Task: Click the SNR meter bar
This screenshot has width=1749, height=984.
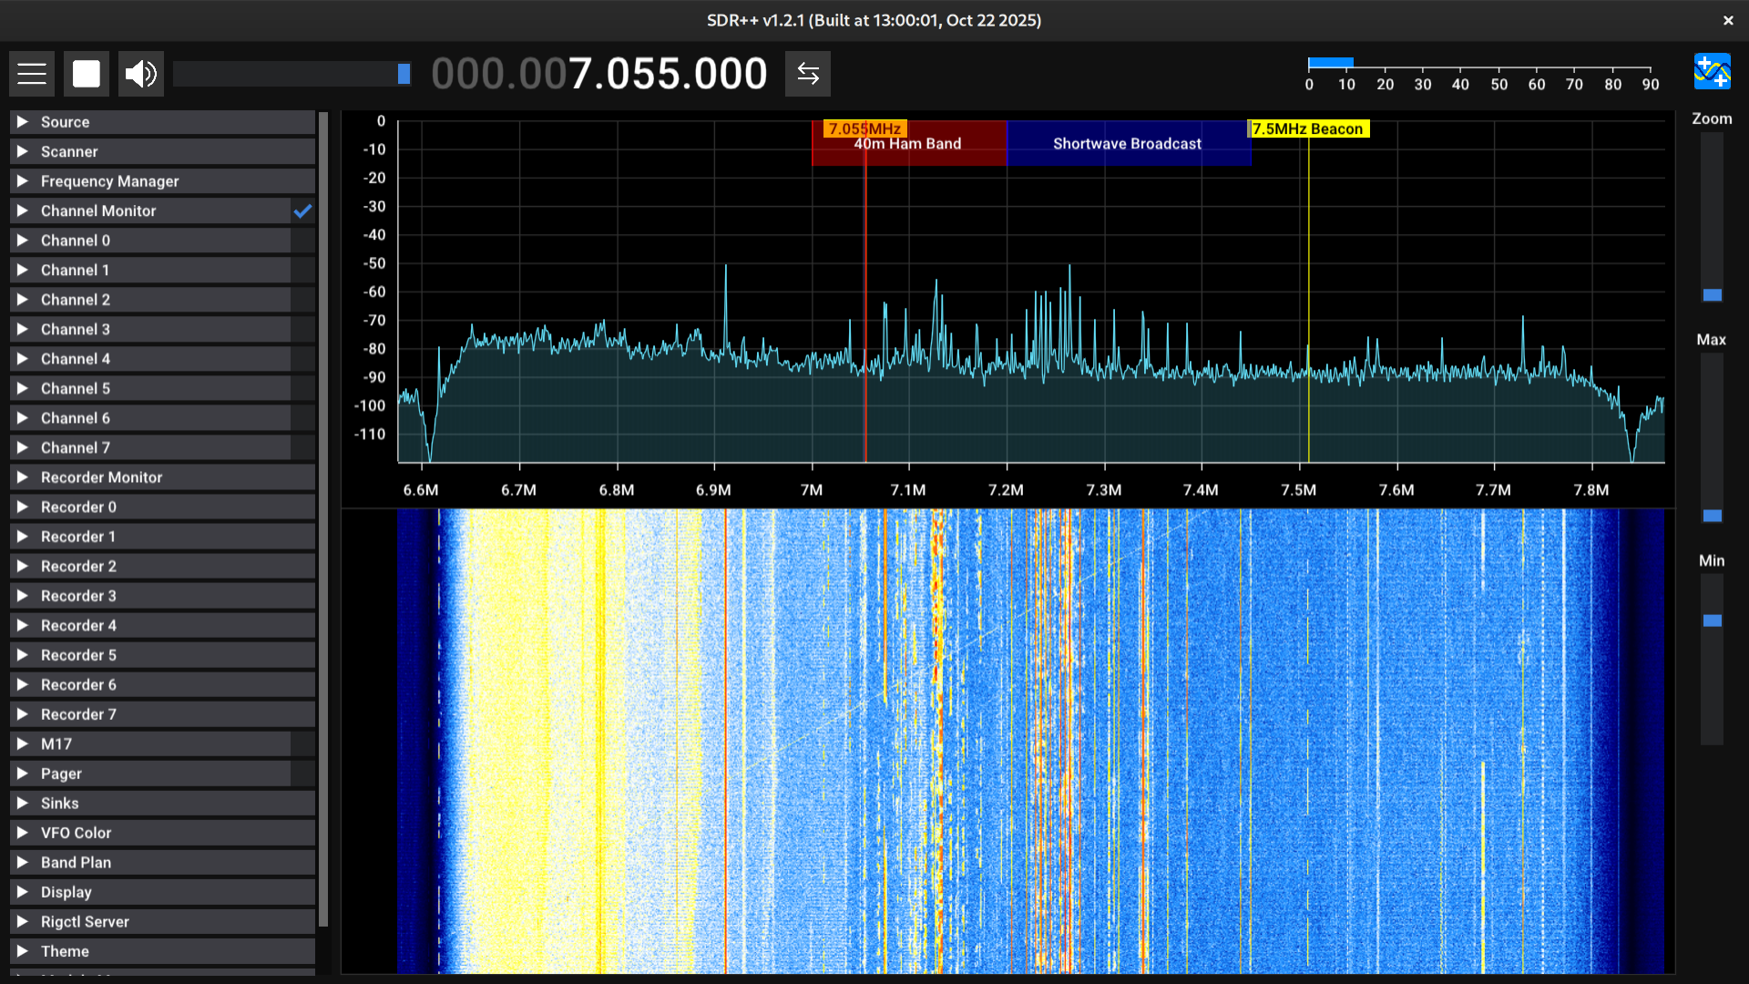Action: (x=1331, y=64)
